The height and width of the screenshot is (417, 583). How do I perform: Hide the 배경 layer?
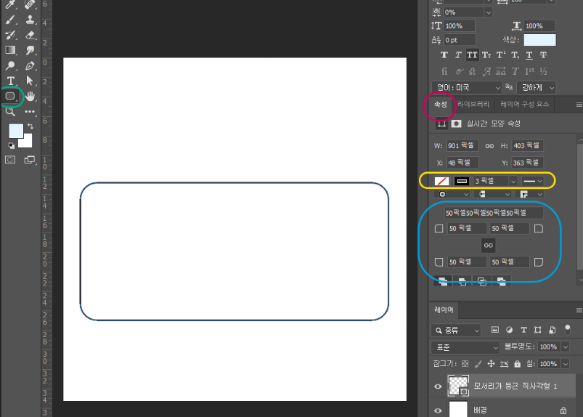point(438,410)
